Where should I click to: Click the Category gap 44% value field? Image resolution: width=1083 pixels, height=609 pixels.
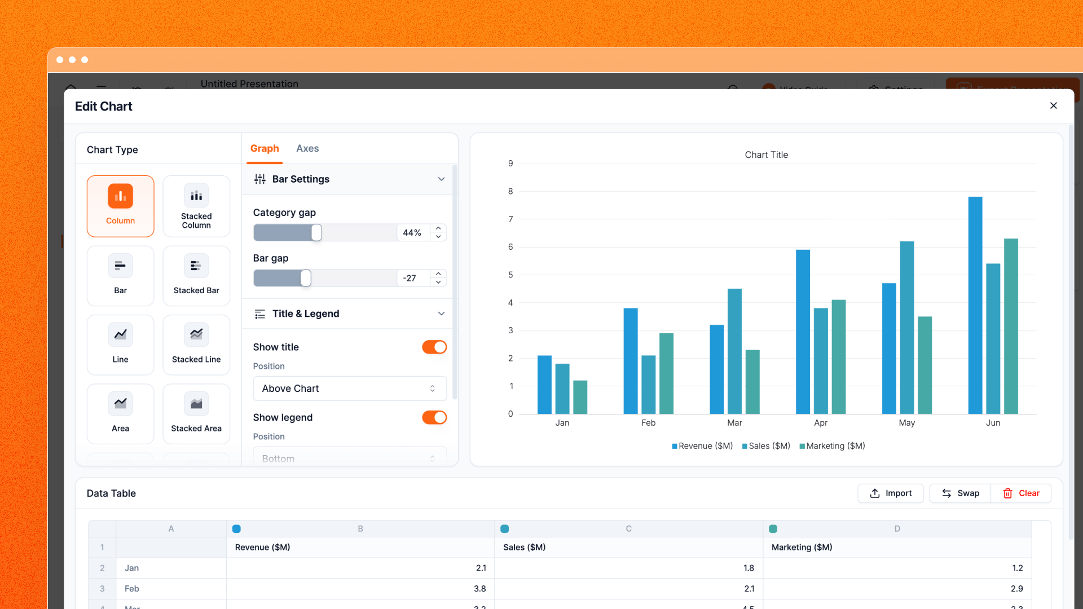413,232
